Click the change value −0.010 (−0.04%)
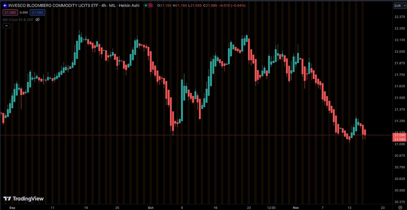407x210 pixels. 232,5
